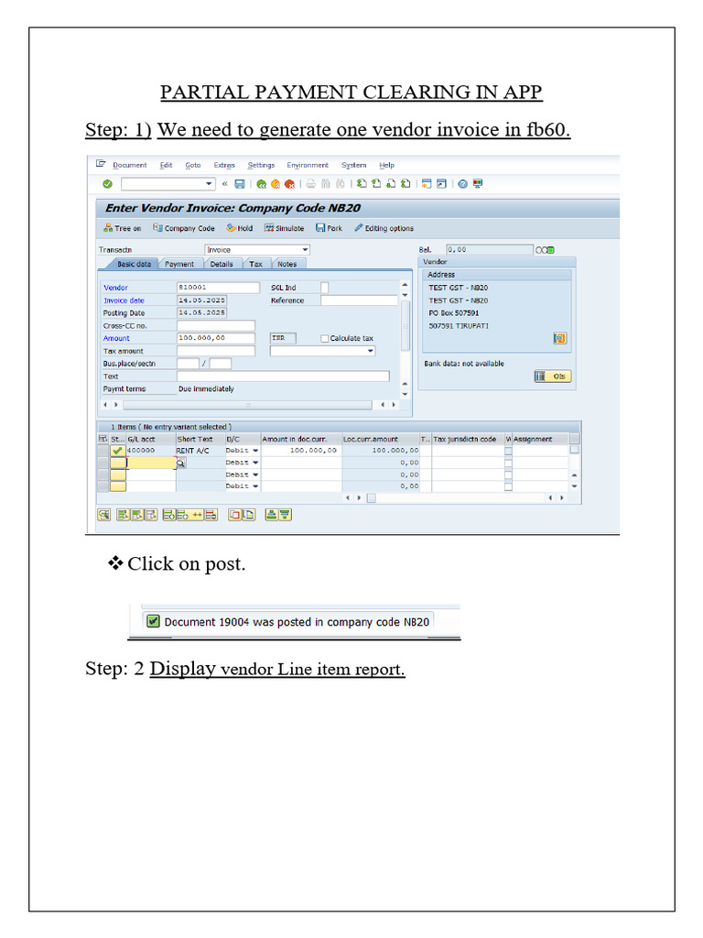This screenshot has height=938, width=703.
Task: Click the Park button
Action: click(329, 228)
